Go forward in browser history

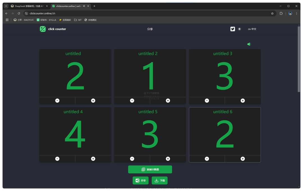pyautogui.click(x=13, y=13)
